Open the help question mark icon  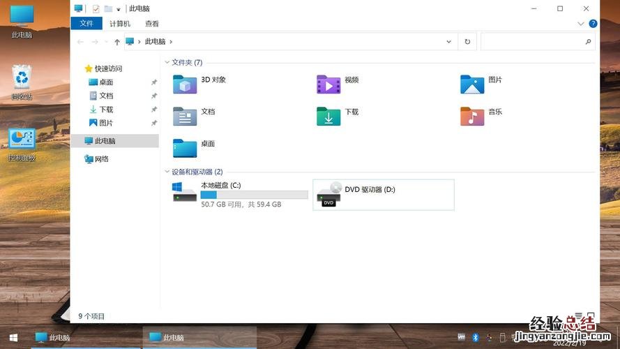[x=593, y=23]
